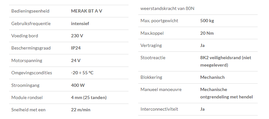
Task: Select the 22 m/min speed value
Action: tap(81, 110)
